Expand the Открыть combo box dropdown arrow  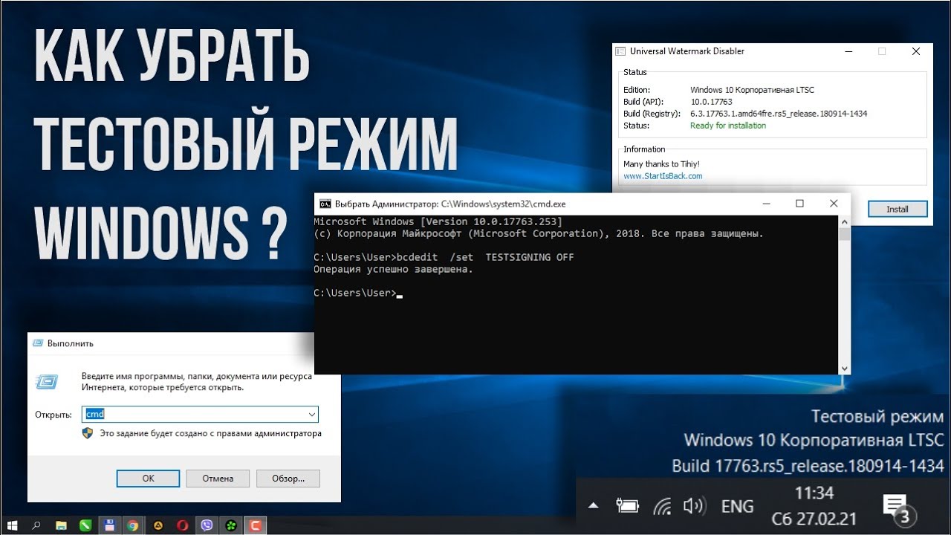point(312,414)
